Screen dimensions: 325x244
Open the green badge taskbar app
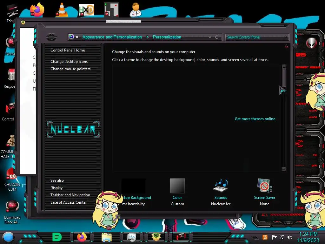(156, 237)
